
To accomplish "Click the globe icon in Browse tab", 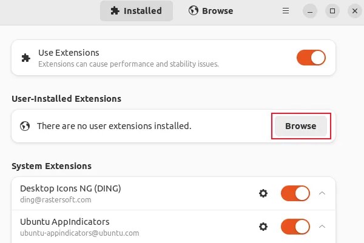I will 194,11.
